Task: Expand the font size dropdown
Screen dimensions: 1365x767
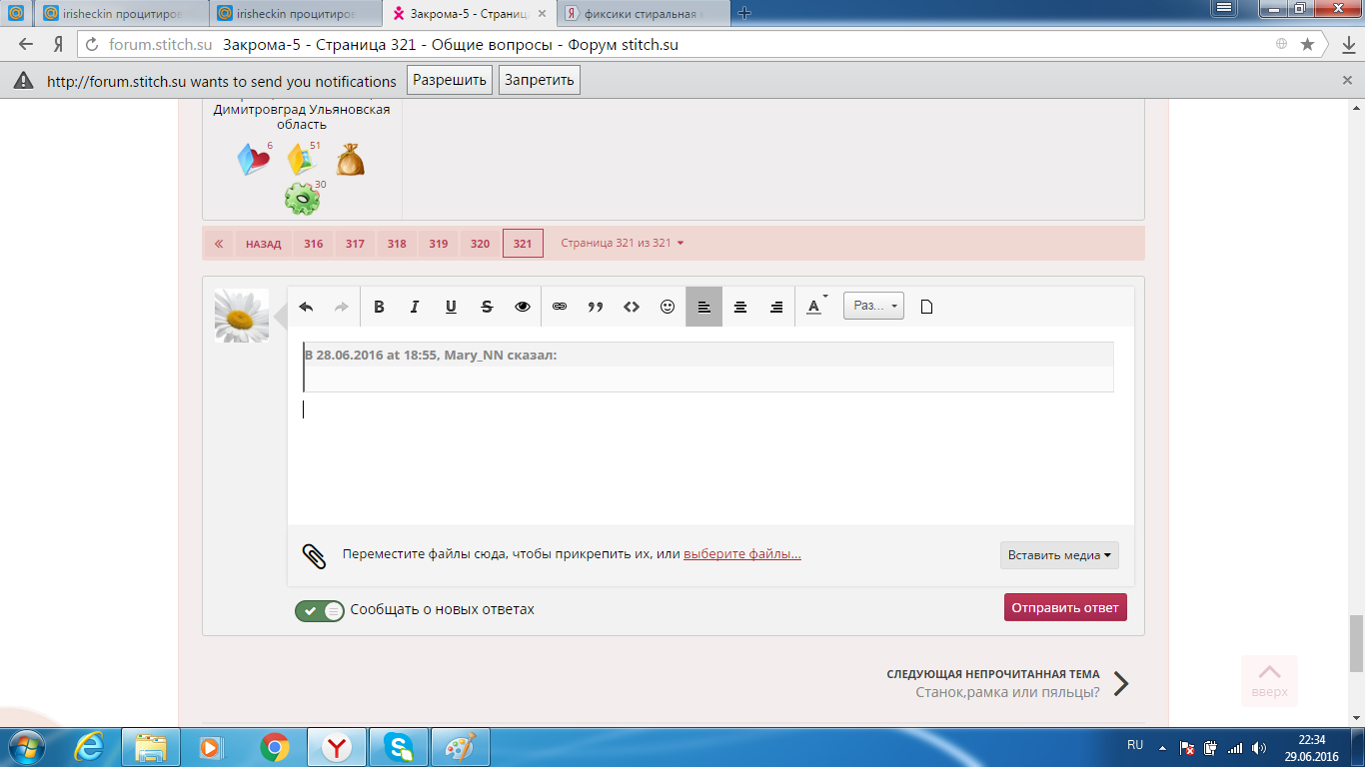Action: point(873,306)
